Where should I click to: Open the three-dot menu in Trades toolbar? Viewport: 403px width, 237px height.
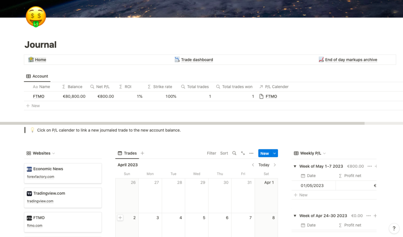[x=251, y=153]
